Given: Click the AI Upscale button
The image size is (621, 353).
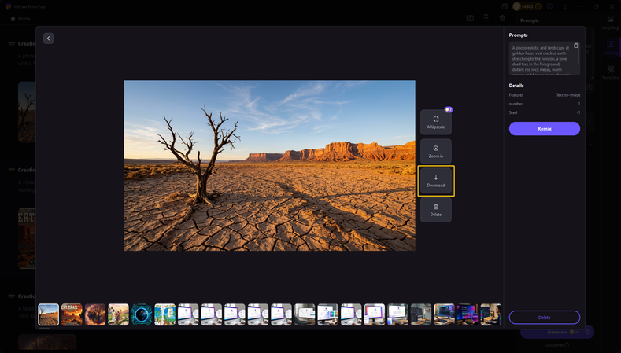Looking at the screenshot, I should tap(435, 122).
